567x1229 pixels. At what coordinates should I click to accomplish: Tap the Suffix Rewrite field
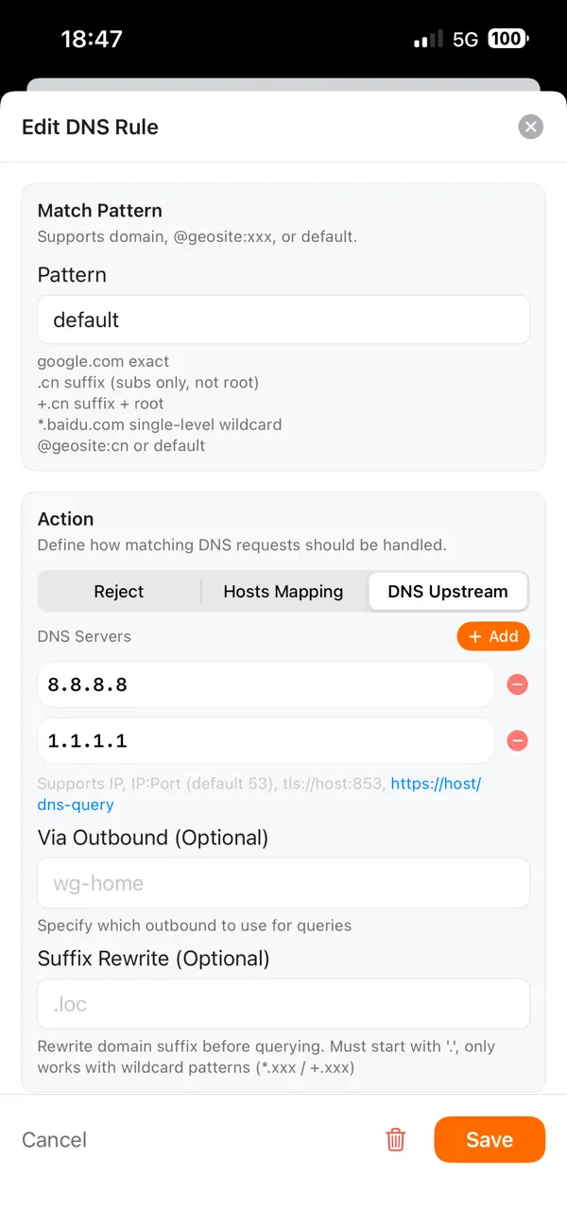tap(283, 1004)
